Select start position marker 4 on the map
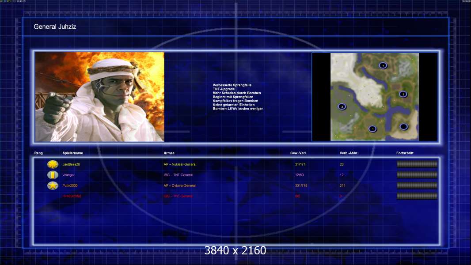This screenshot has height=265, width=471. click(x=383, y=65)
